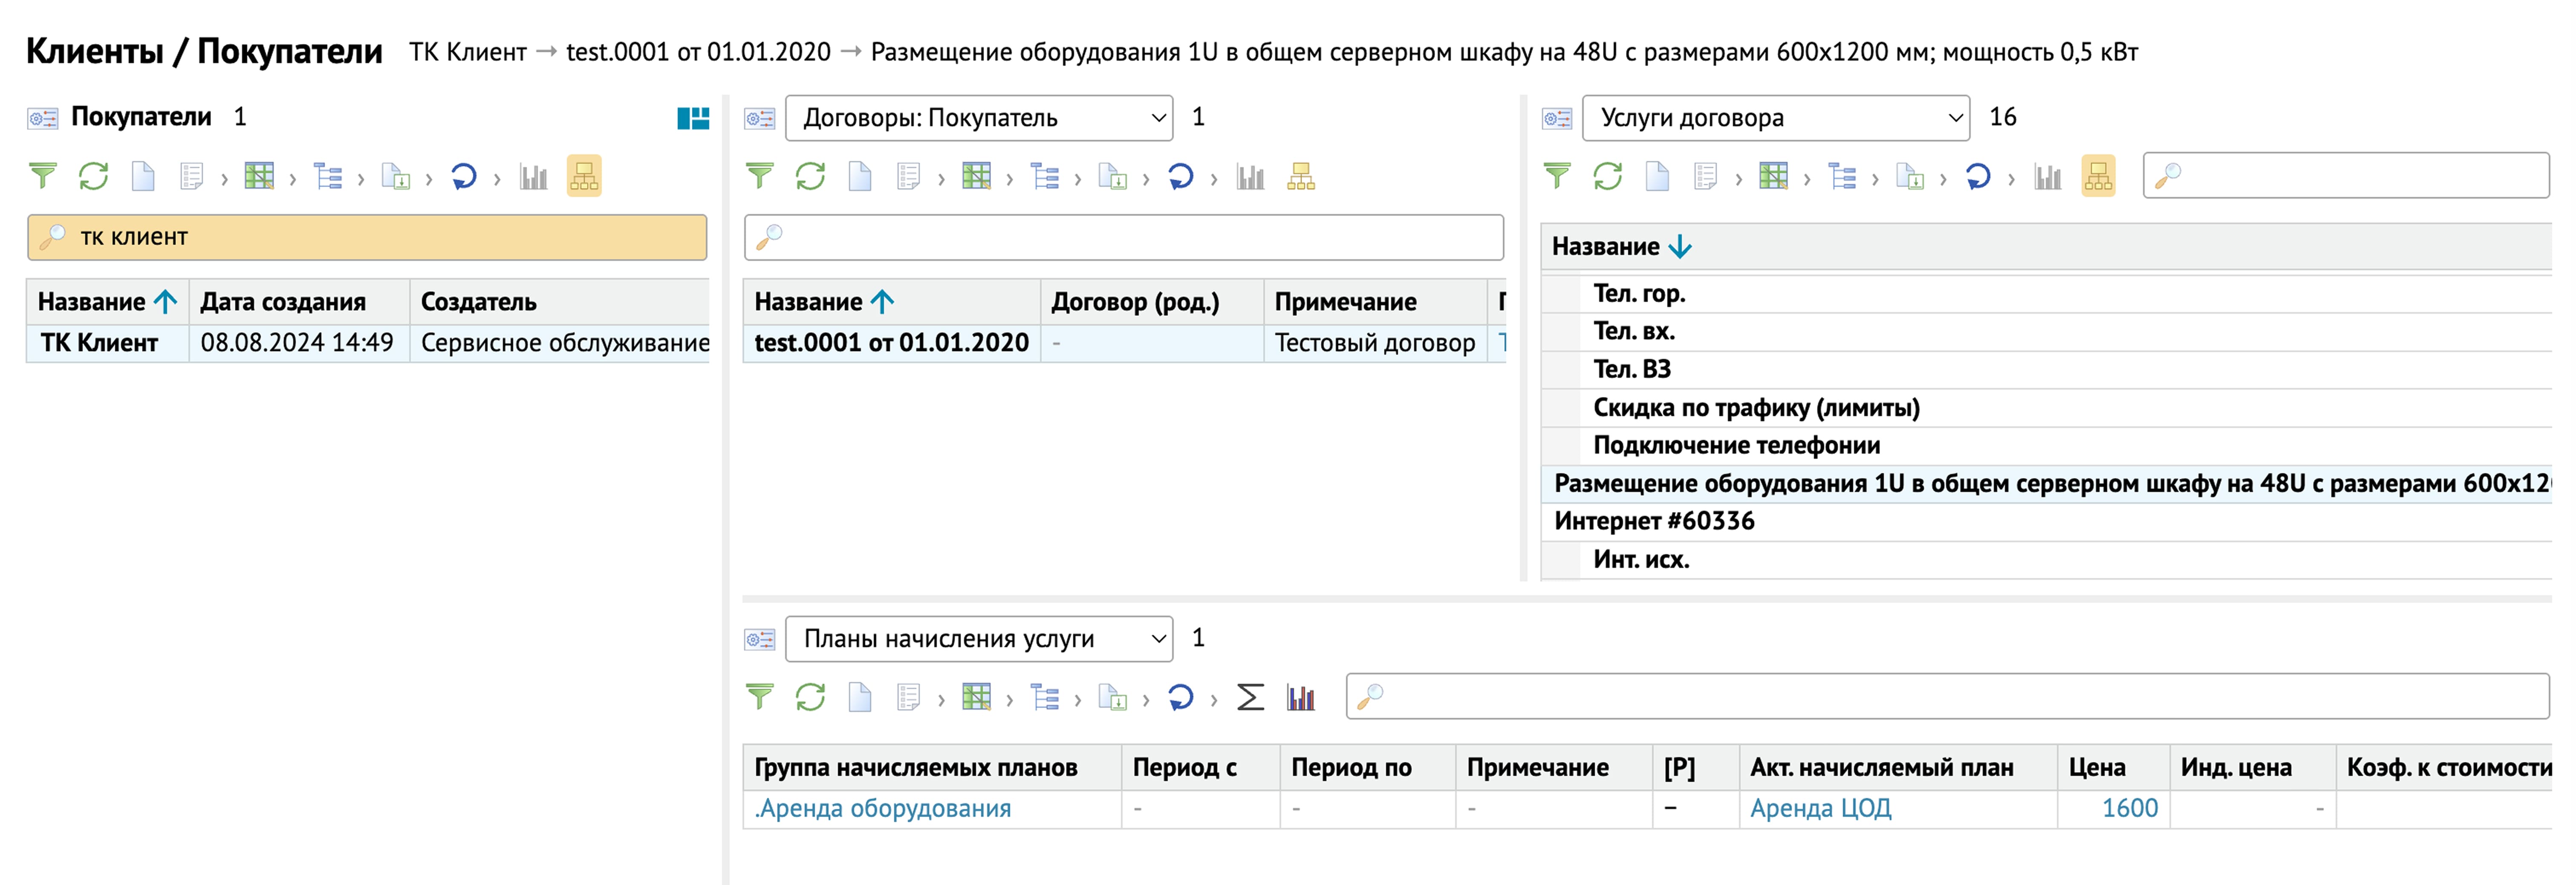Open chart icon in Договоры toolbar
Screen dimensions: 2576x885
1250,177
